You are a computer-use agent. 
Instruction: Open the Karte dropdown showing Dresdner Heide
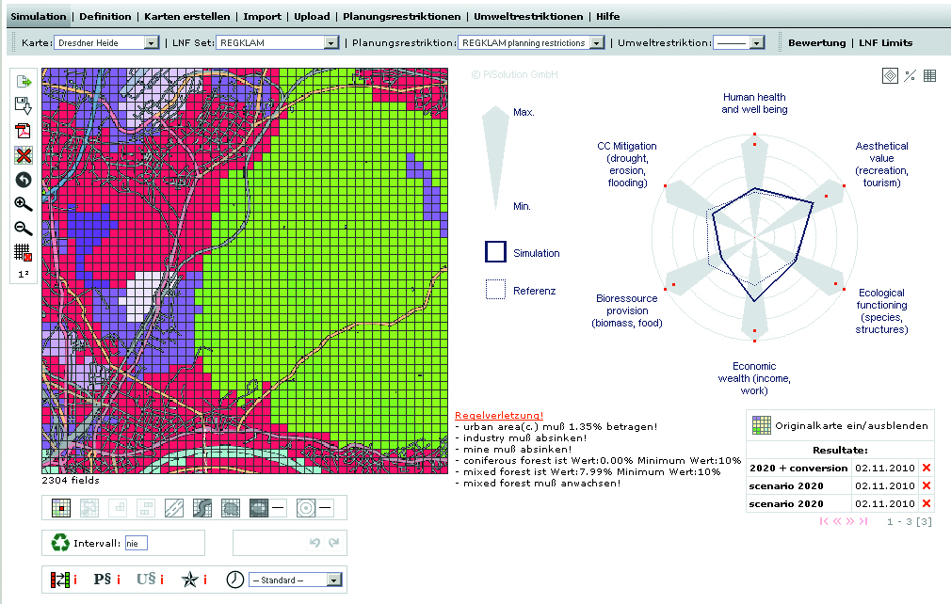tap(106, 43)
